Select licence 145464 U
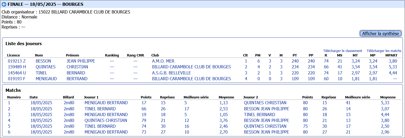Image resolution: width=405 pixels, height=138 pixels. [17, 73]
